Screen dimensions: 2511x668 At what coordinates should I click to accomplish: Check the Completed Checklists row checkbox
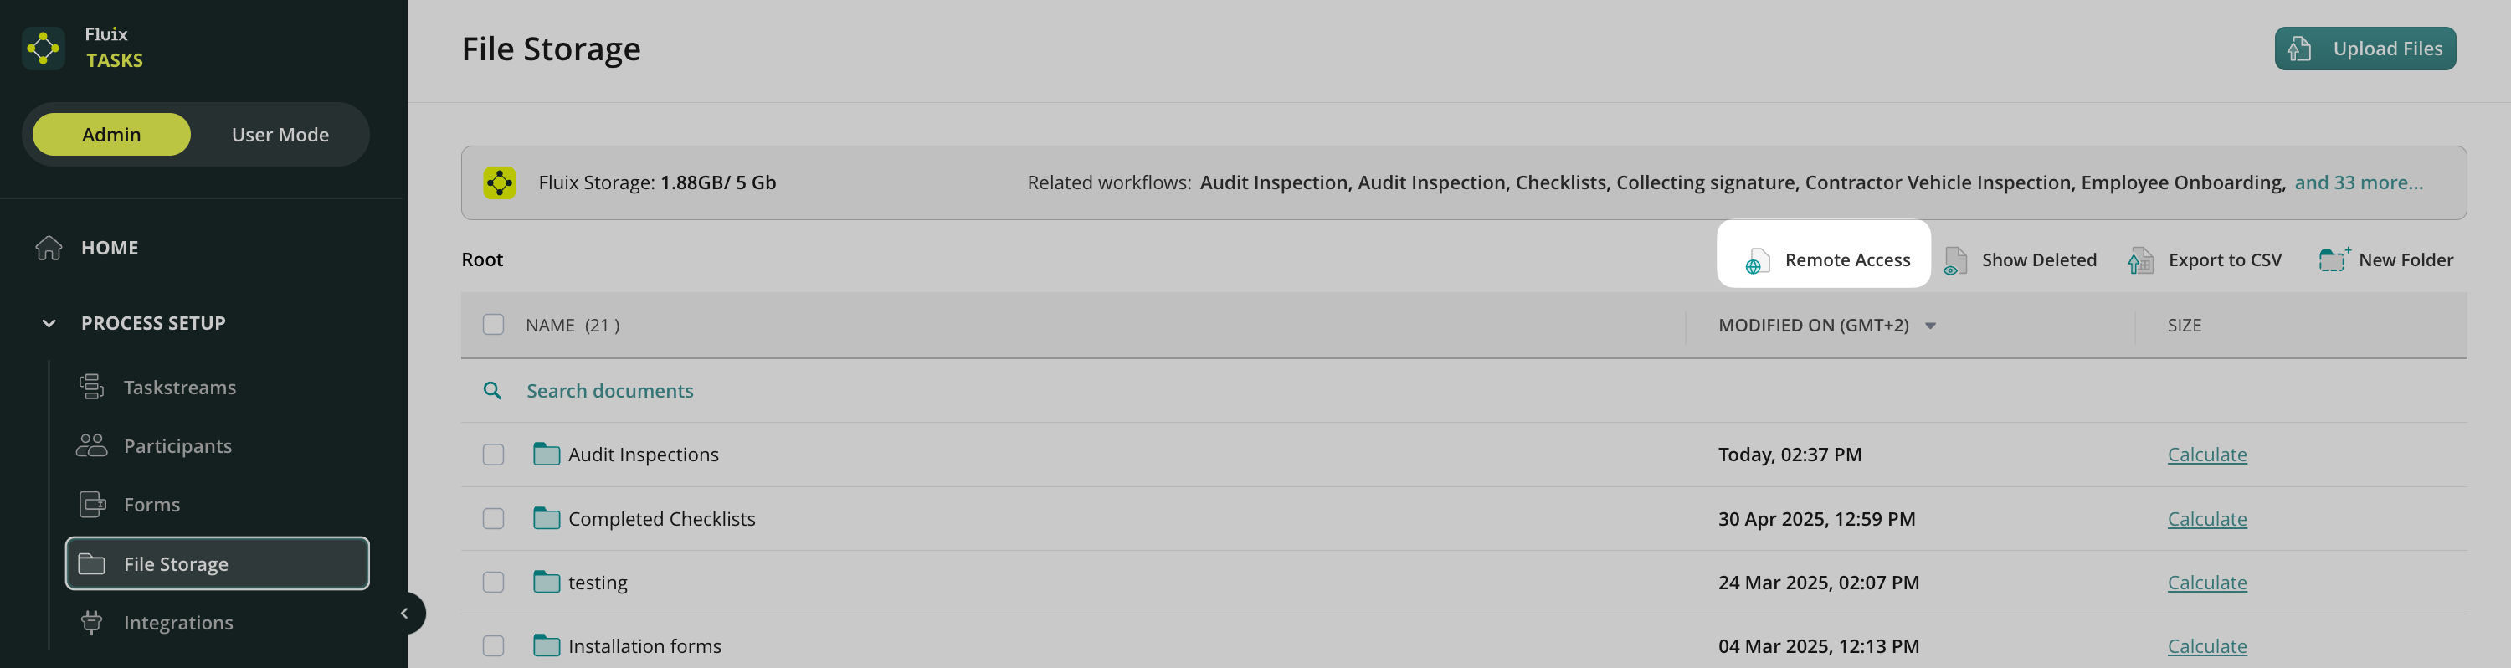click(493, 519)
